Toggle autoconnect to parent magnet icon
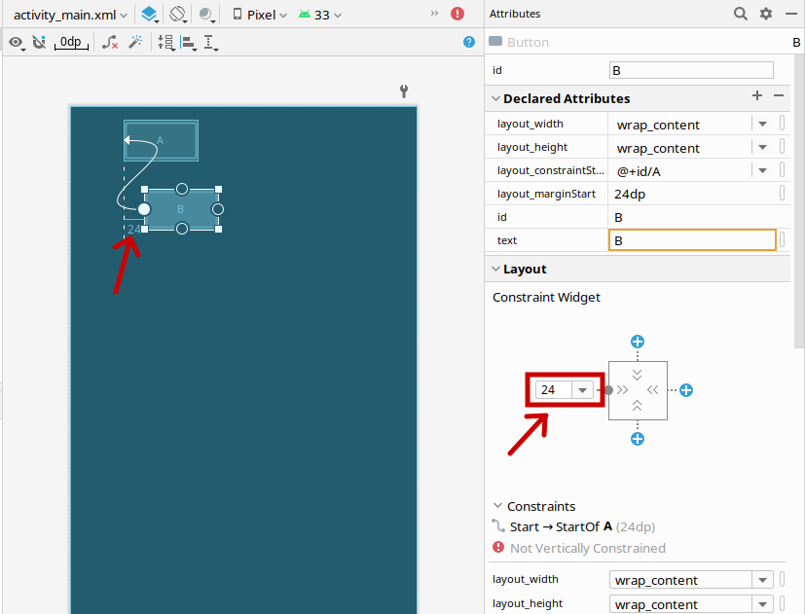 (39, 43)
